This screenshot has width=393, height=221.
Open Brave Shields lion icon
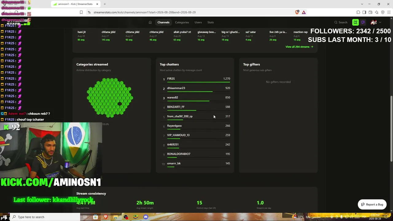[297, 12]
